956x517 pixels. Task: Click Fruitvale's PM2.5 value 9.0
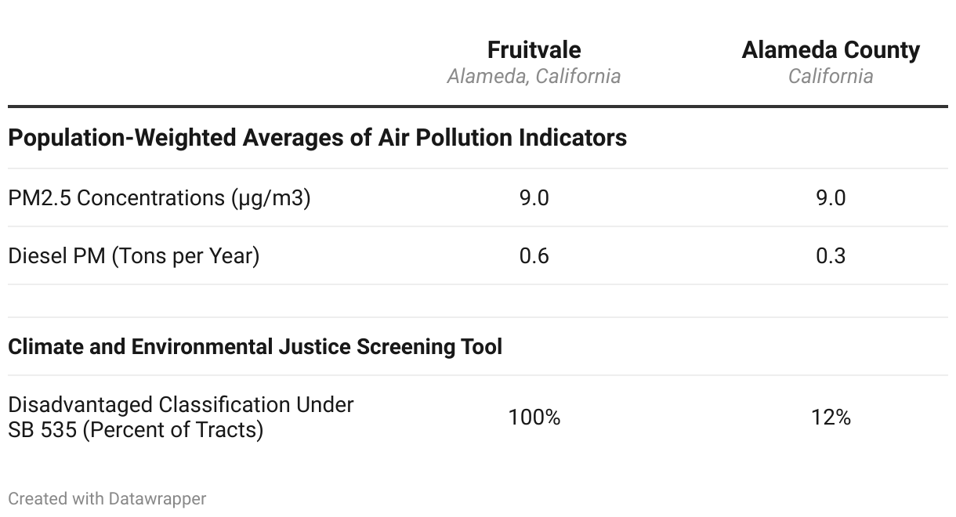coord(534,198)
